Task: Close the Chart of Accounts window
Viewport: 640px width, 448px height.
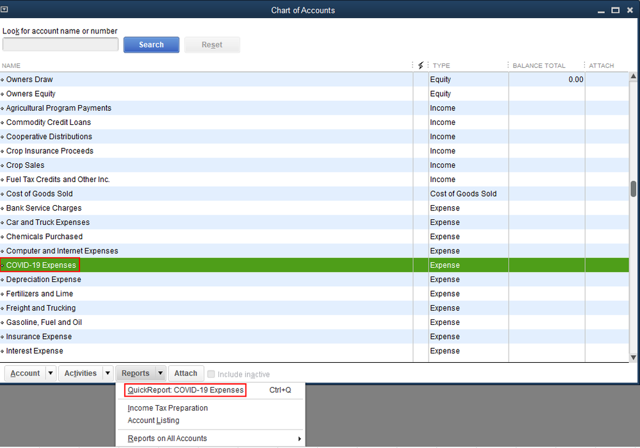Action: tap(630, 10)
